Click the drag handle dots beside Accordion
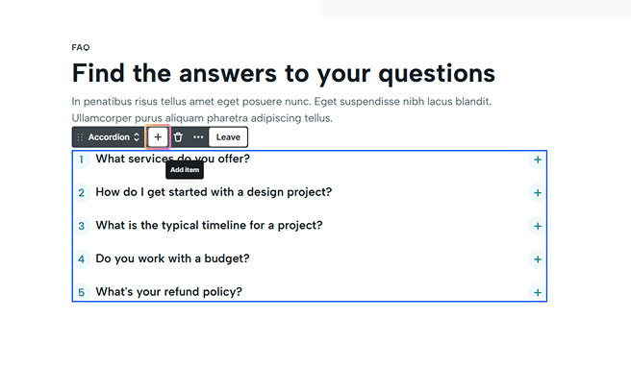The image size is (631, 369). click(80, 137)
